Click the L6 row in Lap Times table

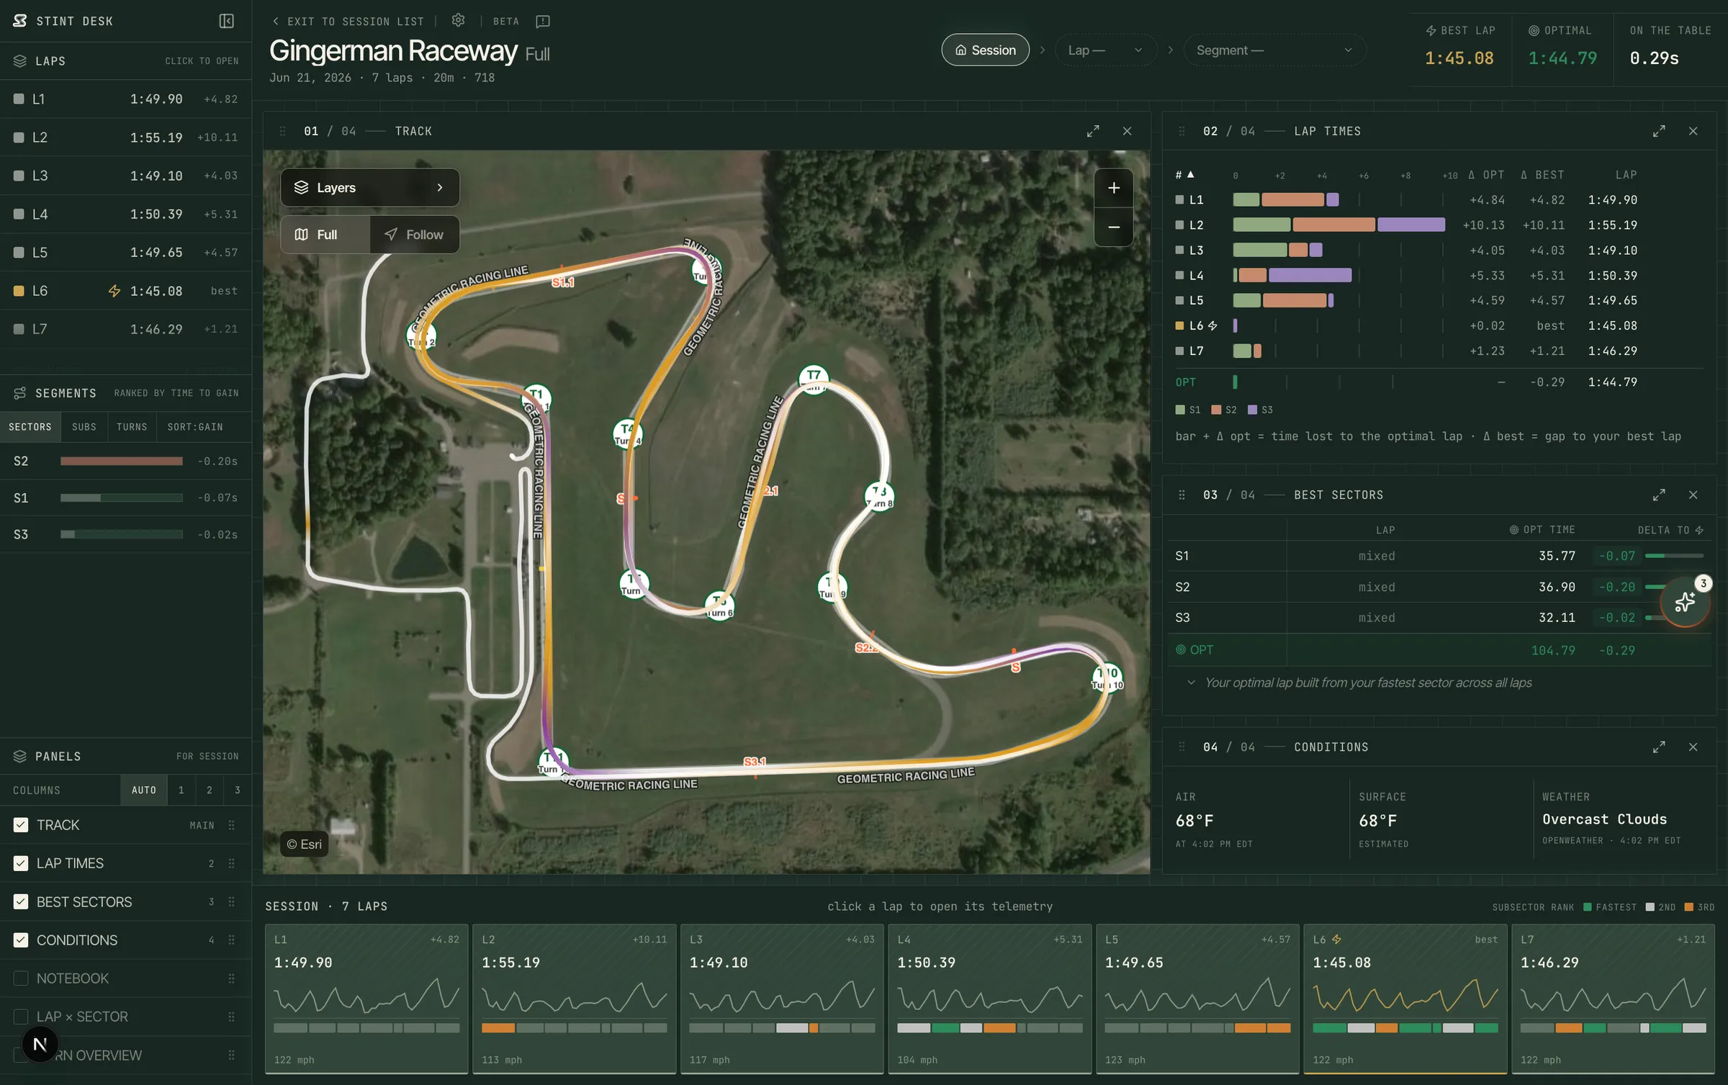pyautogui.click(x=1439, y=325)
